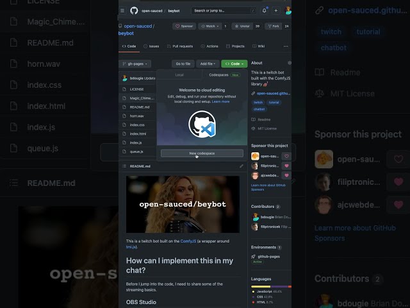Open the more tabs ellipsis menu

coord(286,46)
